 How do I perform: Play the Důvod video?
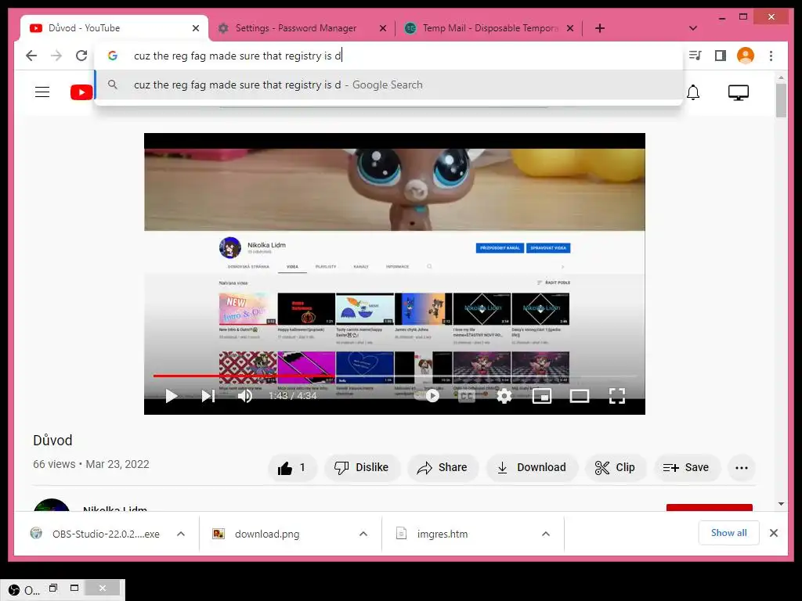pyautogui.click(x=172, y=395)
